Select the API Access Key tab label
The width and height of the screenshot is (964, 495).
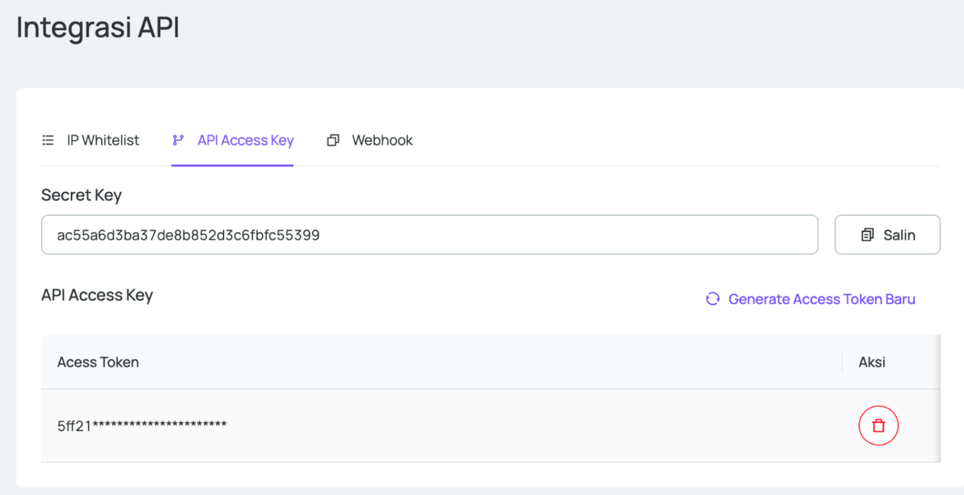[245, 140]
